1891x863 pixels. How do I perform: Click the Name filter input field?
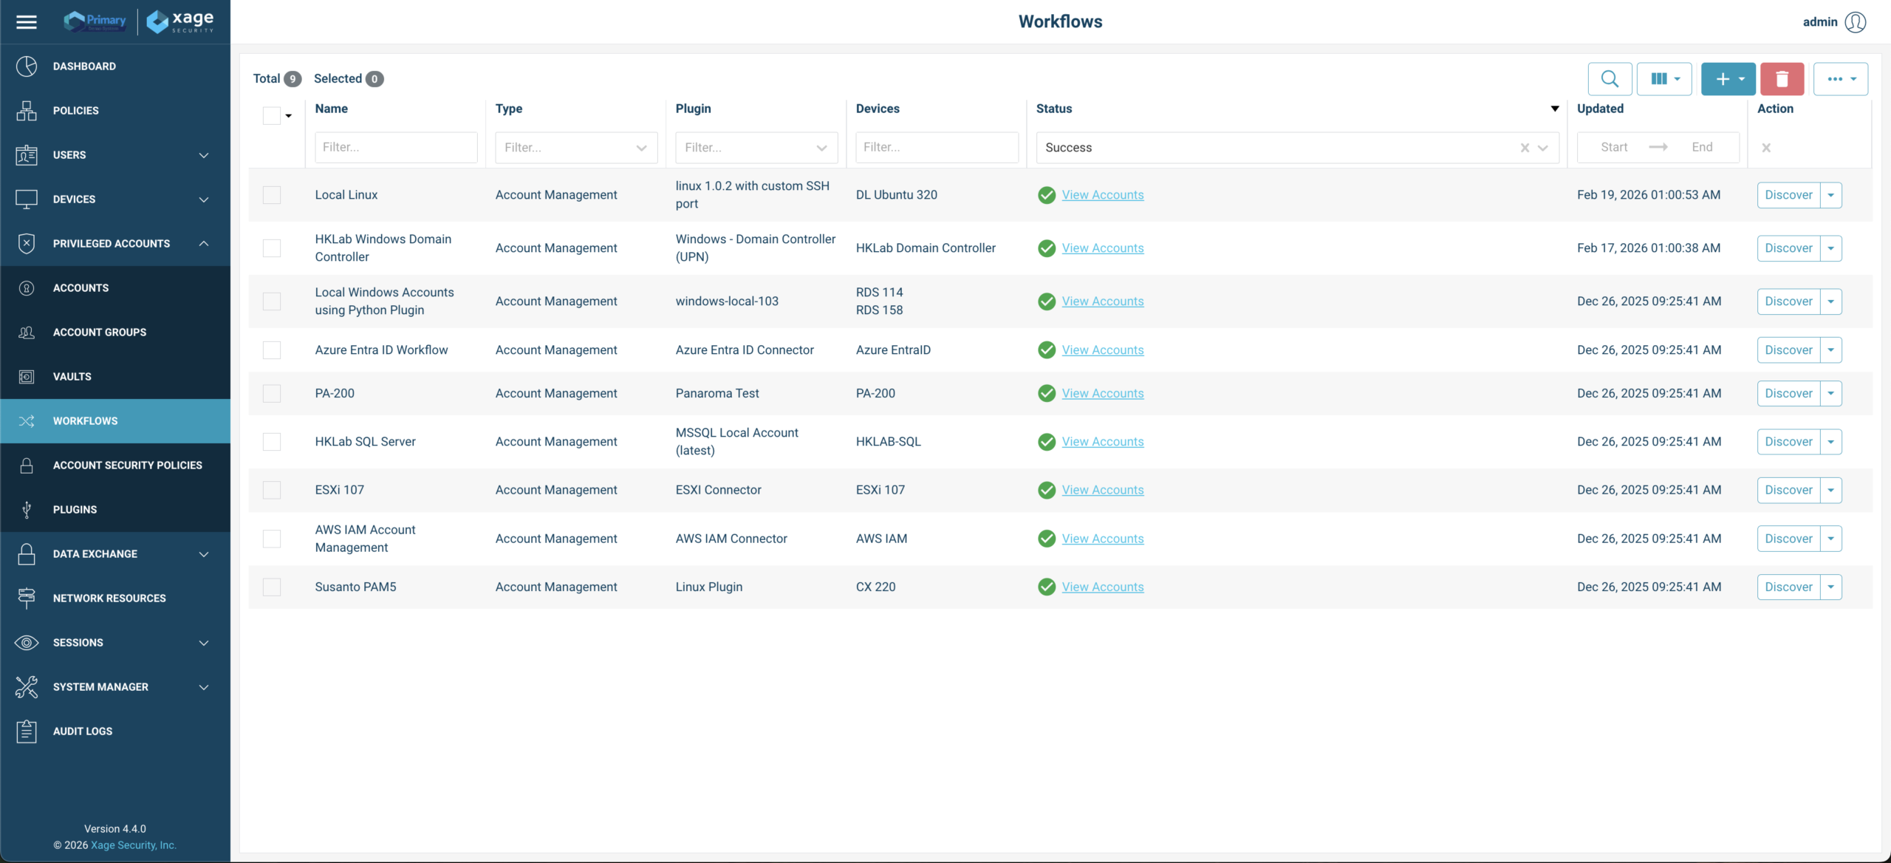(x=396, y=148)
